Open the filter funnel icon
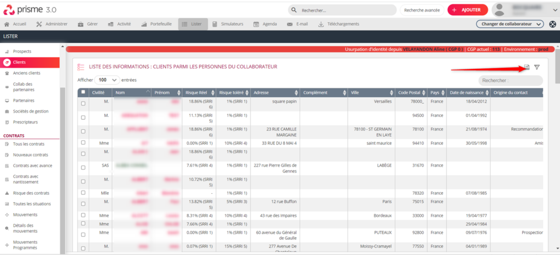Image resolution: width=560 pixels, height=255 pixels. (x=537, y=67)
